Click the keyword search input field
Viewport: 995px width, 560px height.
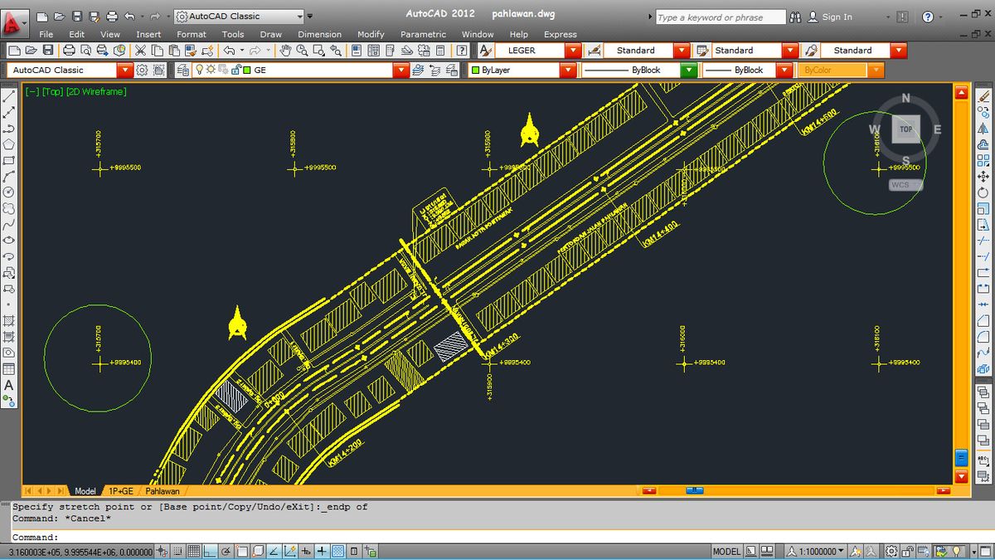tap(721, 17)
